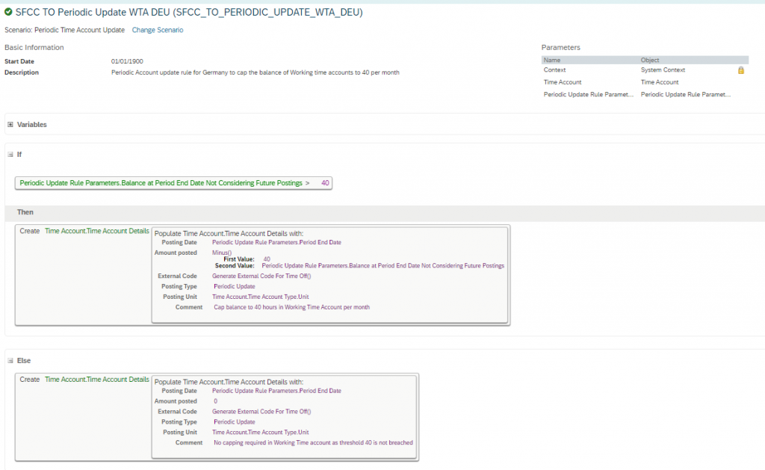Click the greater-than operator in the If condition
This screenshot has height=470, width=765.
(307, 183)
